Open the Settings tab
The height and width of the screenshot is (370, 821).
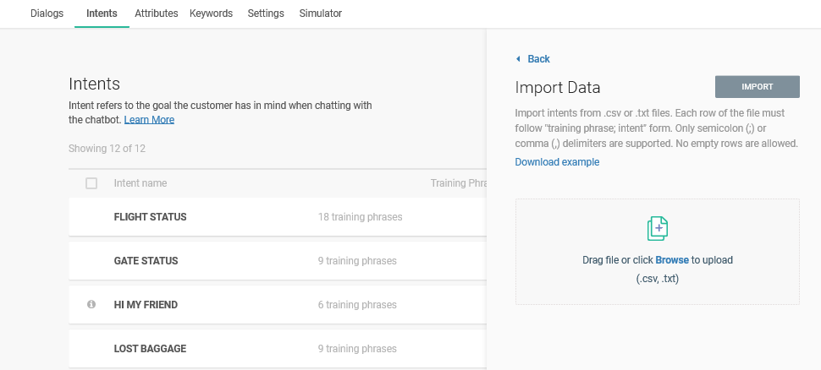tap(266, 14)
